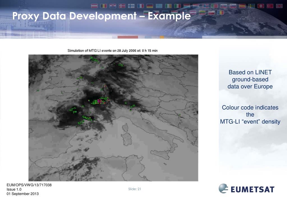The height and width of the screenshot is (198, 287).
Task: Click the '01 September 2013' footer date
Action: (x=23, y=194)
